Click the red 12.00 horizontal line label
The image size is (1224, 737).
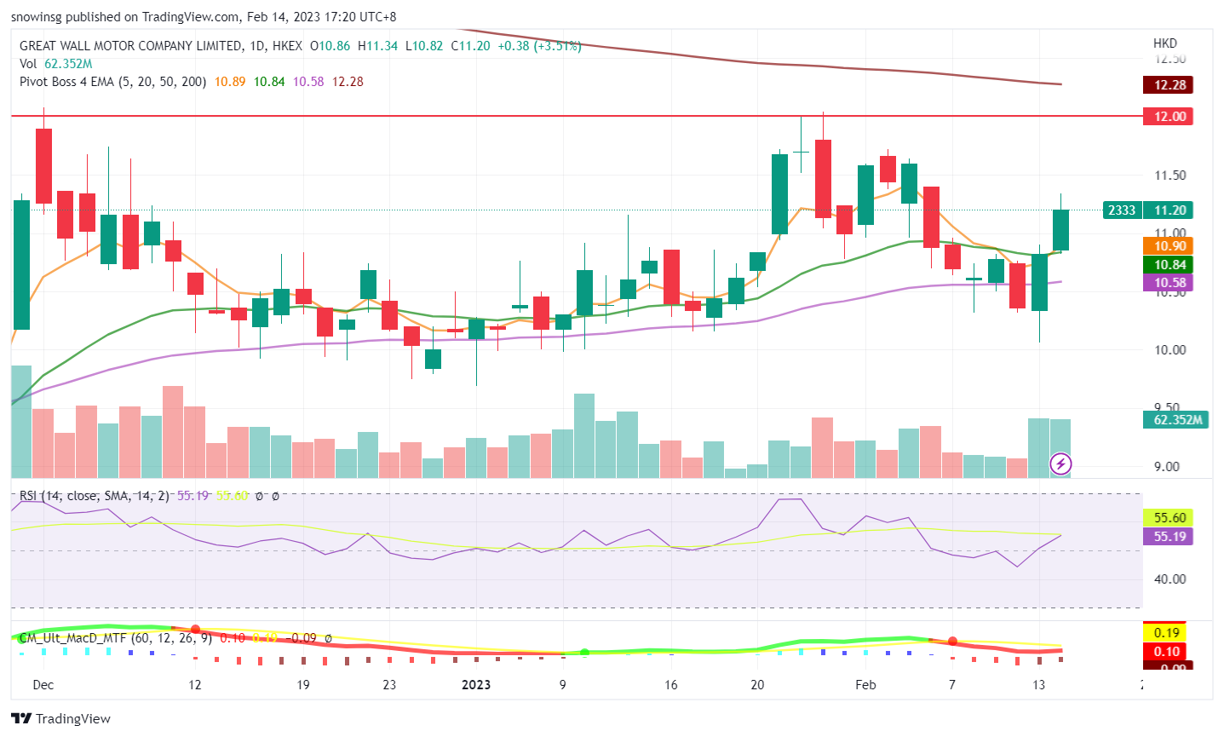point(1169,116)
